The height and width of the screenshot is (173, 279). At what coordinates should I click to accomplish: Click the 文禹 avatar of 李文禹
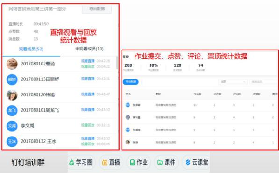point(12,126)
